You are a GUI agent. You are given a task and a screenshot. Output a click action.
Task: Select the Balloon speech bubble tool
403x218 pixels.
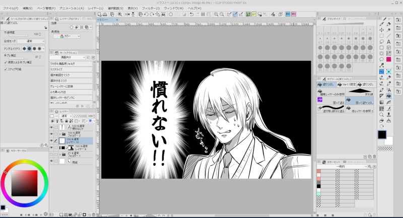pos(382,59)
